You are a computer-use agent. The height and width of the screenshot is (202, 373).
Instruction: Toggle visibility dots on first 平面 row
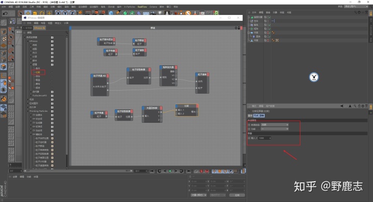click(268, 33)
